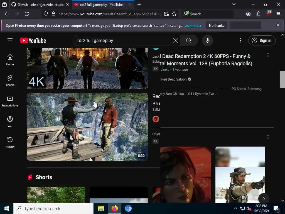Select the rdr2 full gameplay YouTube tab
This screenshot has width=285, height=214.
(x=101, y=5)
